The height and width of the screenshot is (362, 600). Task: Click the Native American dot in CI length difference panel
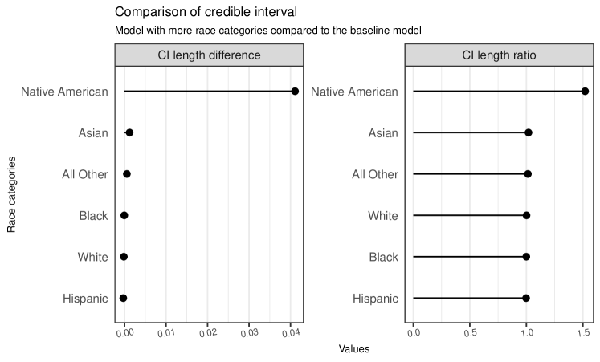coord(295,92)
